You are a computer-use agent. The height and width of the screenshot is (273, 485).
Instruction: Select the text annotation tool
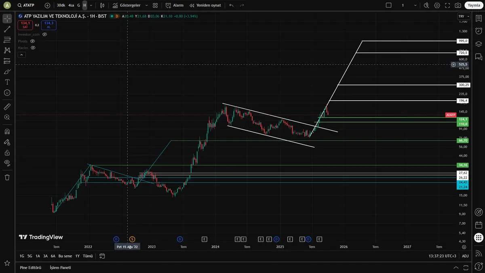click(7, 82)
